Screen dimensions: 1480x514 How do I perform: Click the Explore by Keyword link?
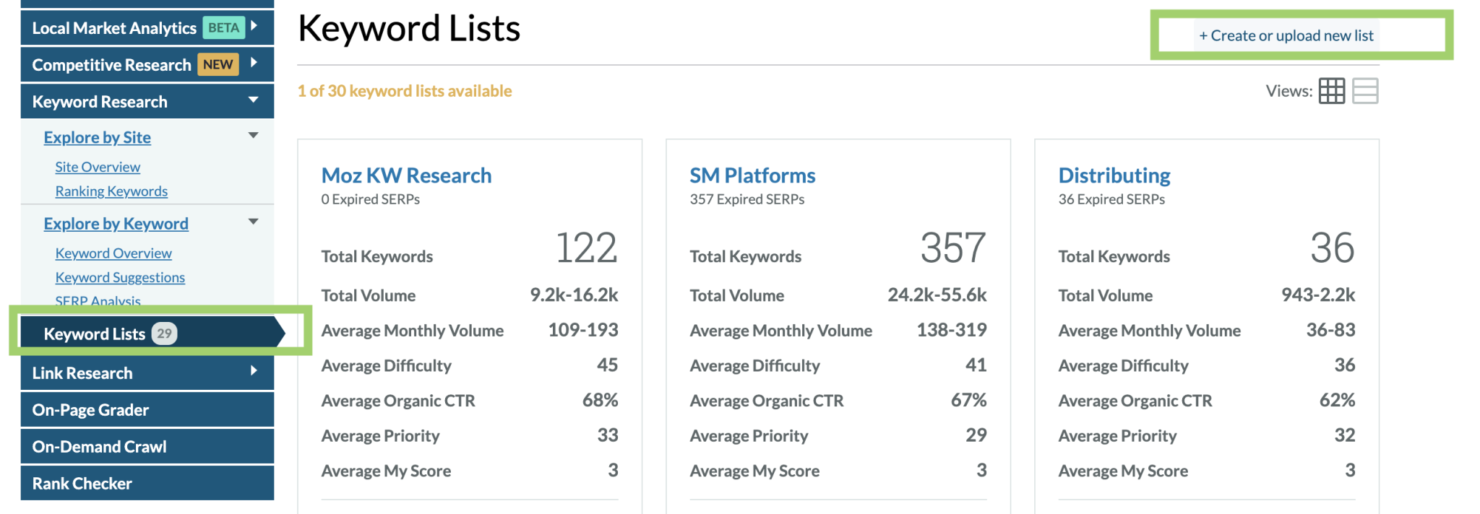pyautogui.click(x=116, y=224)
